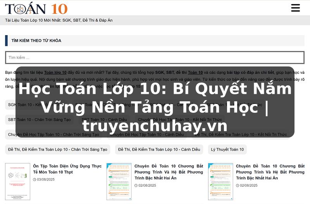The width and height of the screenshot is (310, 204).
Task: Open tag Đề Thi, Đề Kiểm Tra Toán Lớp 10 - Cánh Diều
Action: (x=159, y=150)
